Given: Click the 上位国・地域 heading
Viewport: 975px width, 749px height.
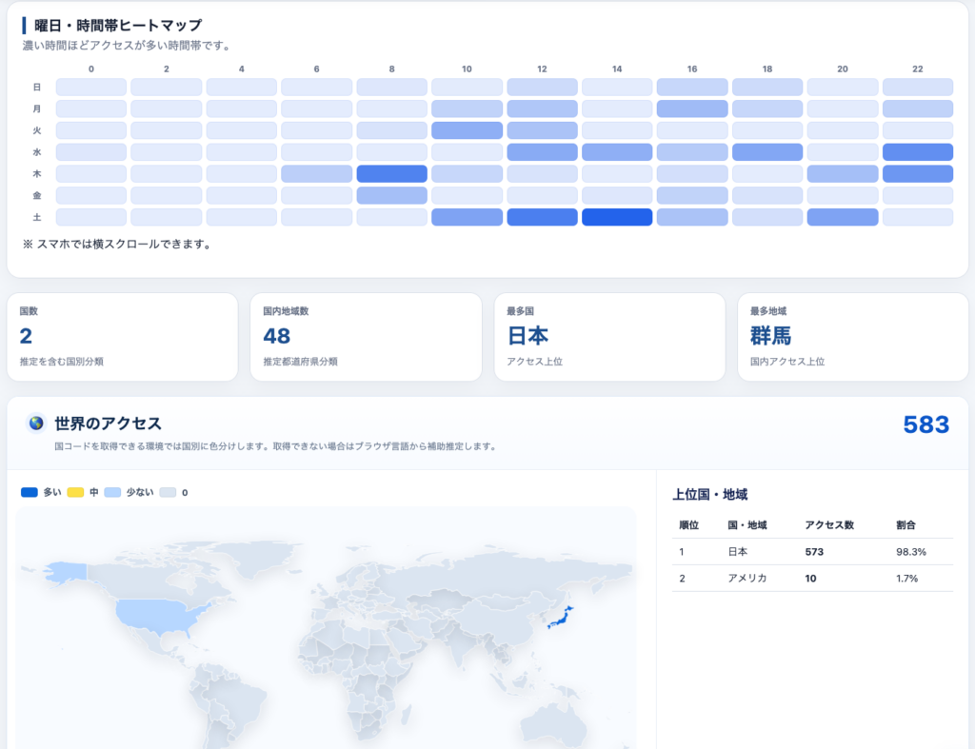Looking at the screenshot, I should 709,495.
